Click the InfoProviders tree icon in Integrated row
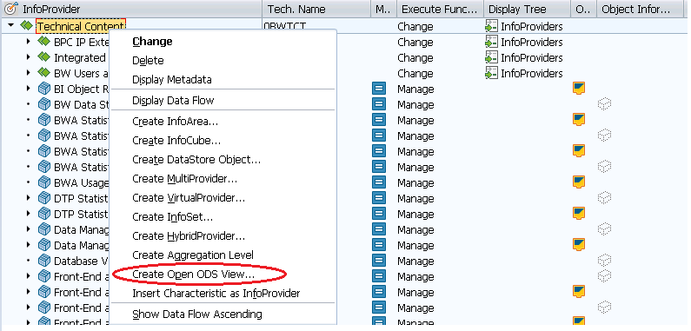691x331 pixels. pos(491,57)
